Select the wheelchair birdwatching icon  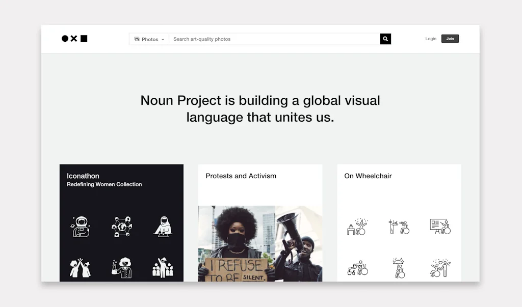coord(399,227)
